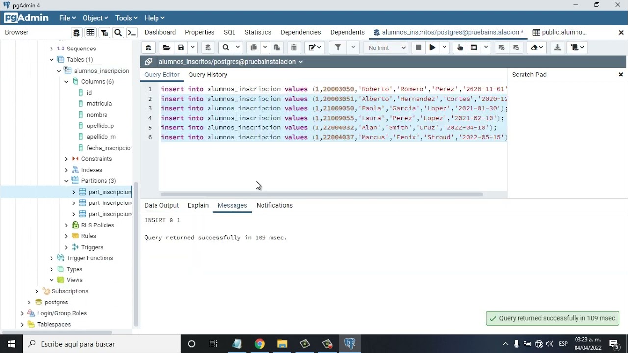Click the connection status icon beside connection name
Screen dimensions: 628x353
coord(148,62)
